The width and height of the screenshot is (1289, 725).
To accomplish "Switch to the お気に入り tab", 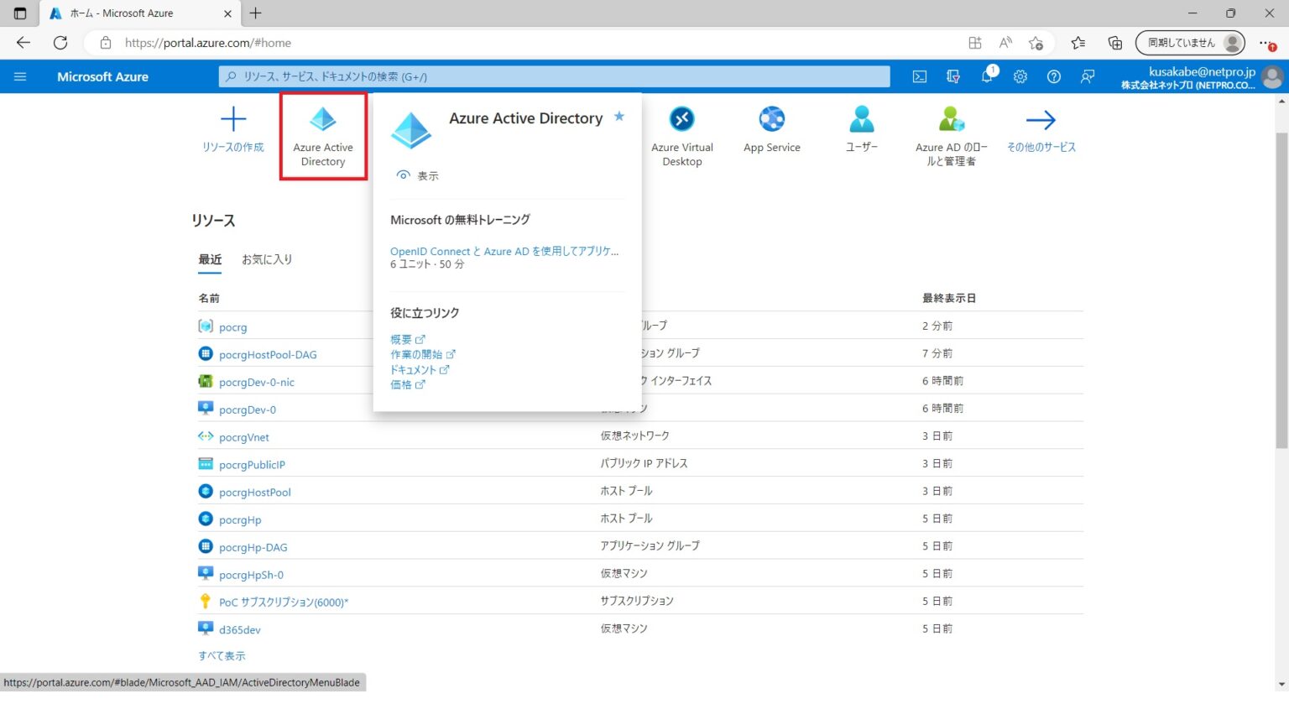I will click(267, 259).
